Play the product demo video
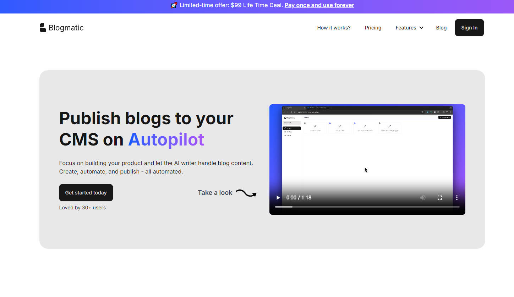 (278, 198)
